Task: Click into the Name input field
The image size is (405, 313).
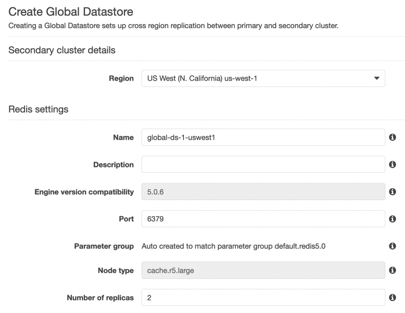Action: pos(263,137)
